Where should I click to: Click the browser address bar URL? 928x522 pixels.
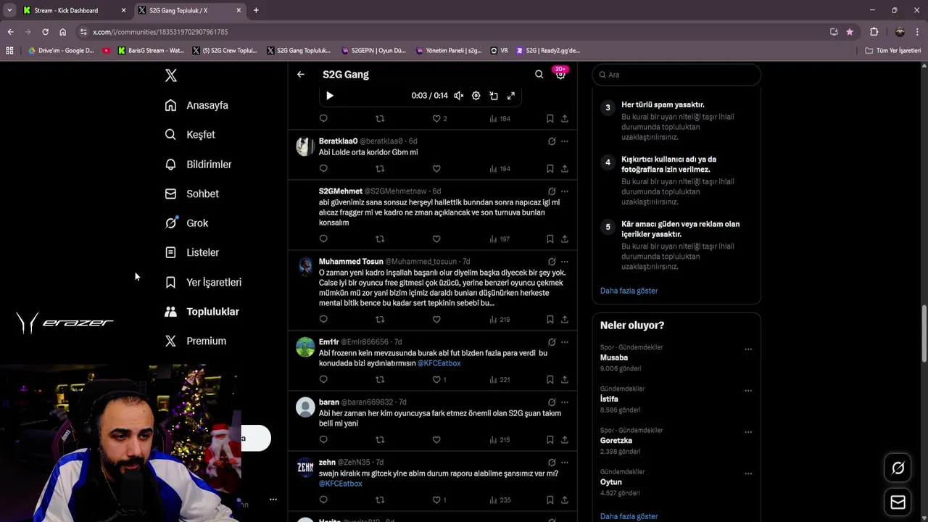point(160,32)
